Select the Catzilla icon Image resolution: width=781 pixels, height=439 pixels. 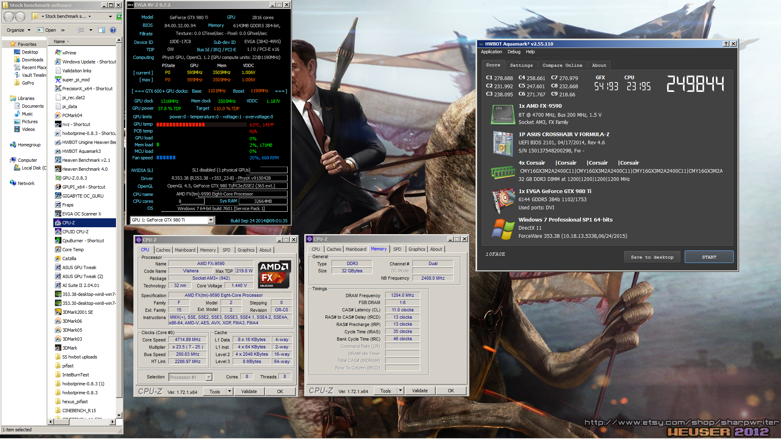[58, 259]
